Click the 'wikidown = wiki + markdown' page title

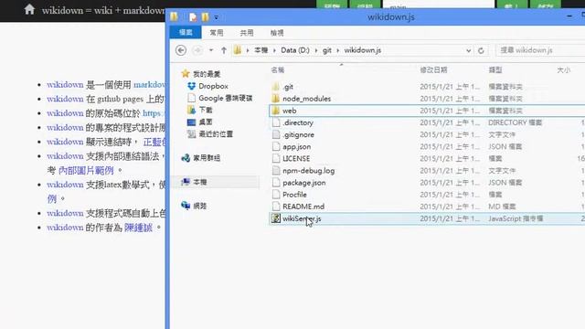(103, 10)
